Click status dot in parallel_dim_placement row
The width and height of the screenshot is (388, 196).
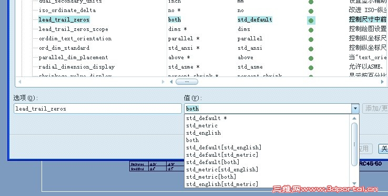click(x=311, y=58)
